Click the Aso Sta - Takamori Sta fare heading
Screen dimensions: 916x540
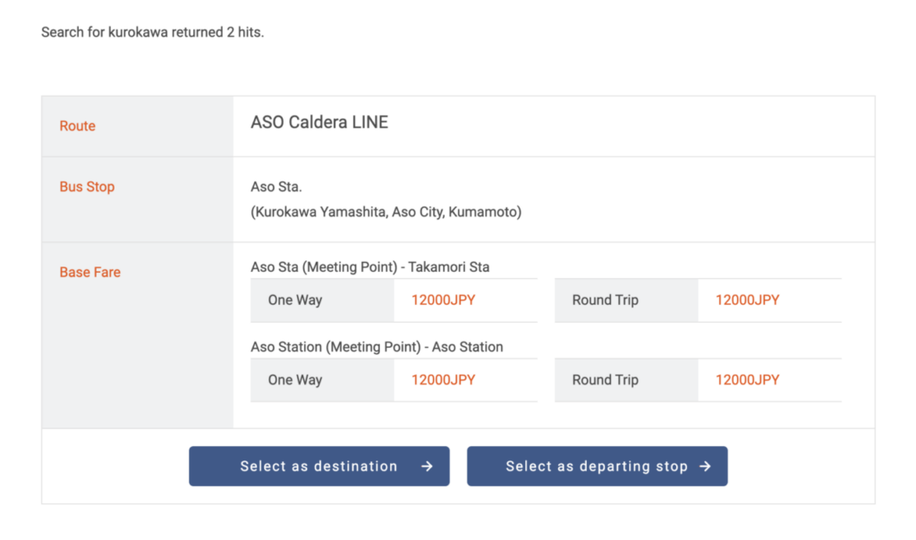pos(369,266)
